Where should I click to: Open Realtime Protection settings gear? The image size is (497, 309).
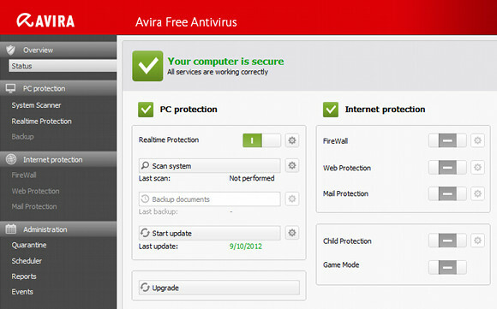tap(292, 140)
